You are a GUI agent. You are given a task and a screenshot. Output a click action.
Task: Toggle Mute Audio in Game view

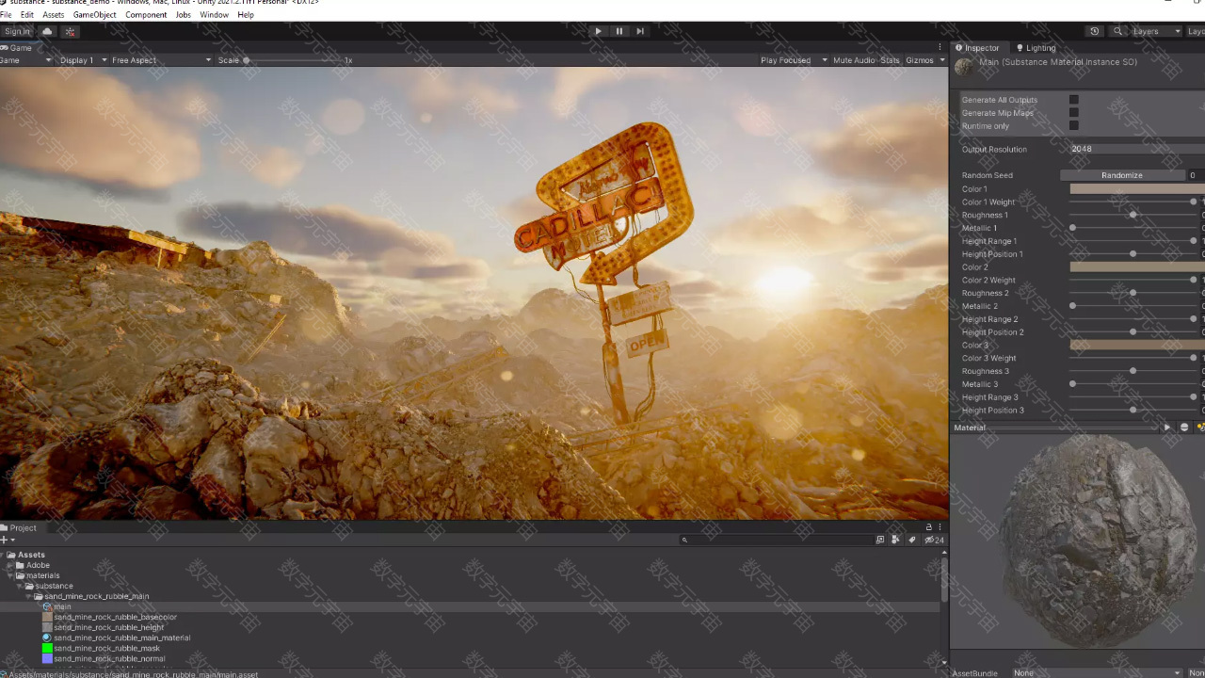(x=854, y=60)
